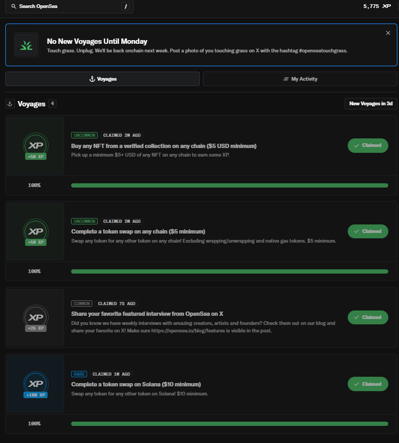
Task: Click Claimed button for Buy any NFT voyage
Action: pyautogui.click(x=367, y=145)
